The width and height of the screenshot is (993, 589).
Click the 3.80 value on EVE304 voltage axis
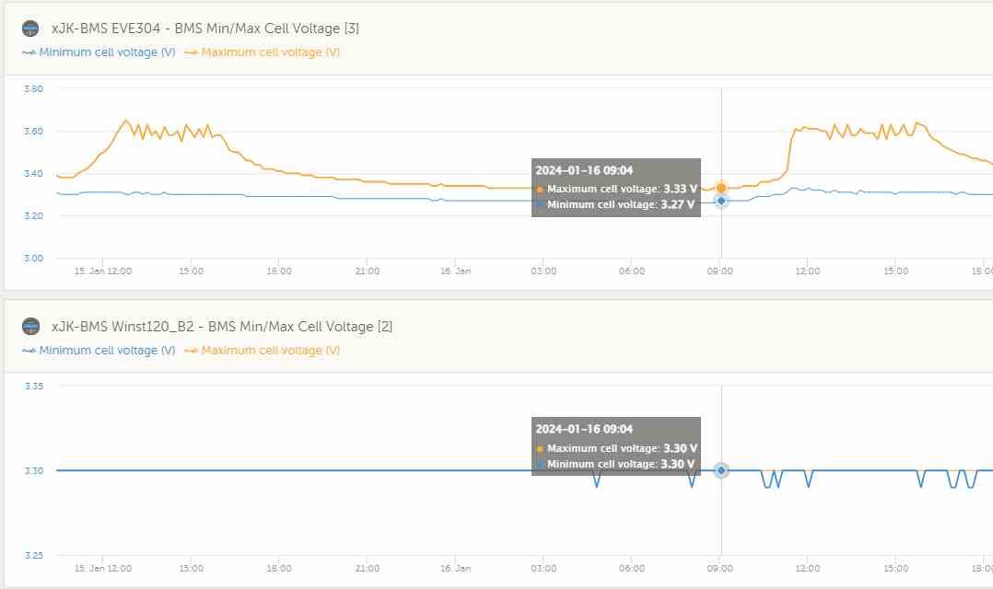pos(33,89)
